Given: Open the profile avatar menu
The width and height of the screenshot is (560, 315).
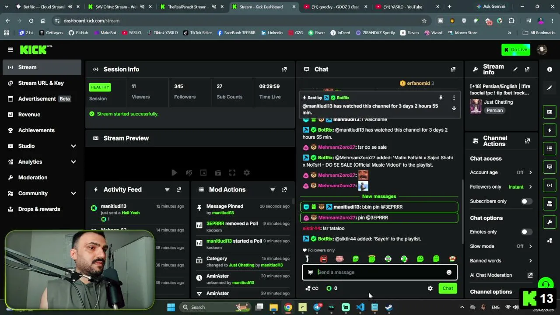Looking at the screenshot, I should coord(542,50).
